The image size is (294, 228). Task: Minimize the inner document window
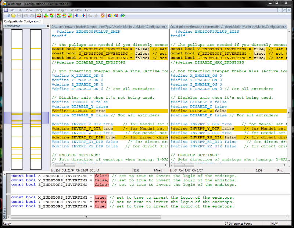[280, 10]
